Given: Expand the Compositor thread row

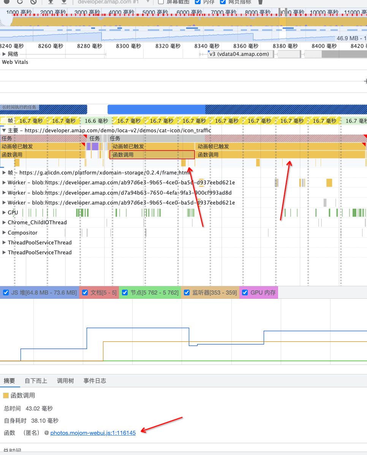Looking at the screenshot, I should point(4,233).
